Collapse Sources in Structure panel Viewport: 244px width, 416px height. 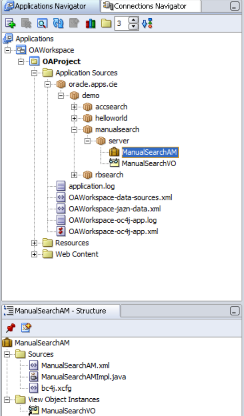7,354
